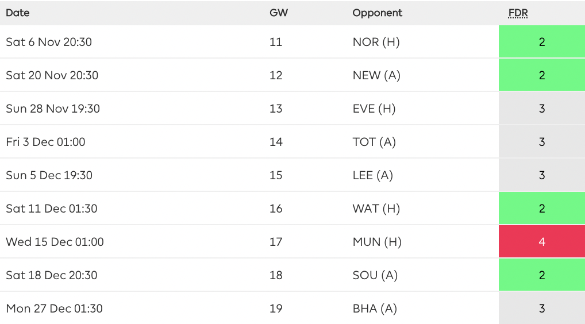Click gameweek number 19
The width and height of the screenshot is (585, 324).
pyautogui.click(x=276, y=308)
